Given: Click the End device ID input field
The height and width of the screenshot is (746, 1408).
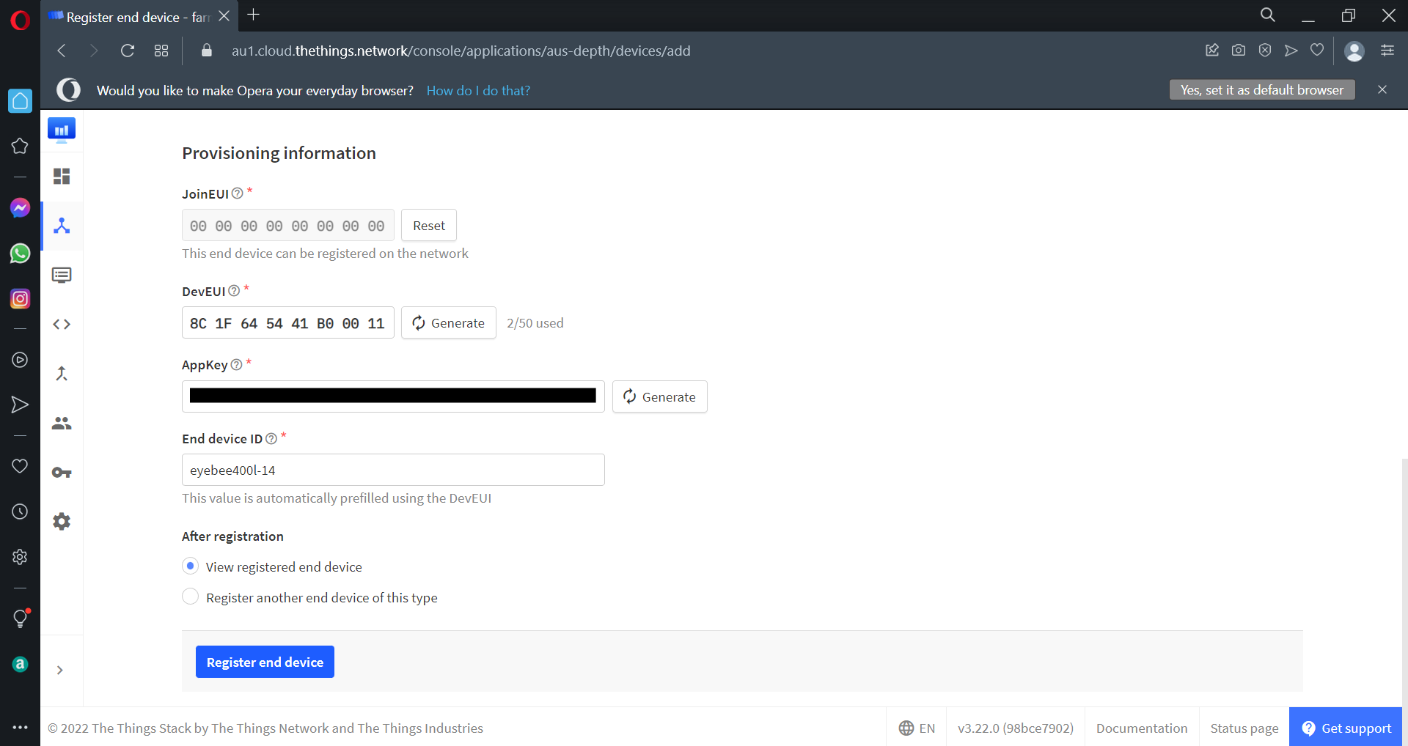Looking at the screenshot, I should (393, 470).
